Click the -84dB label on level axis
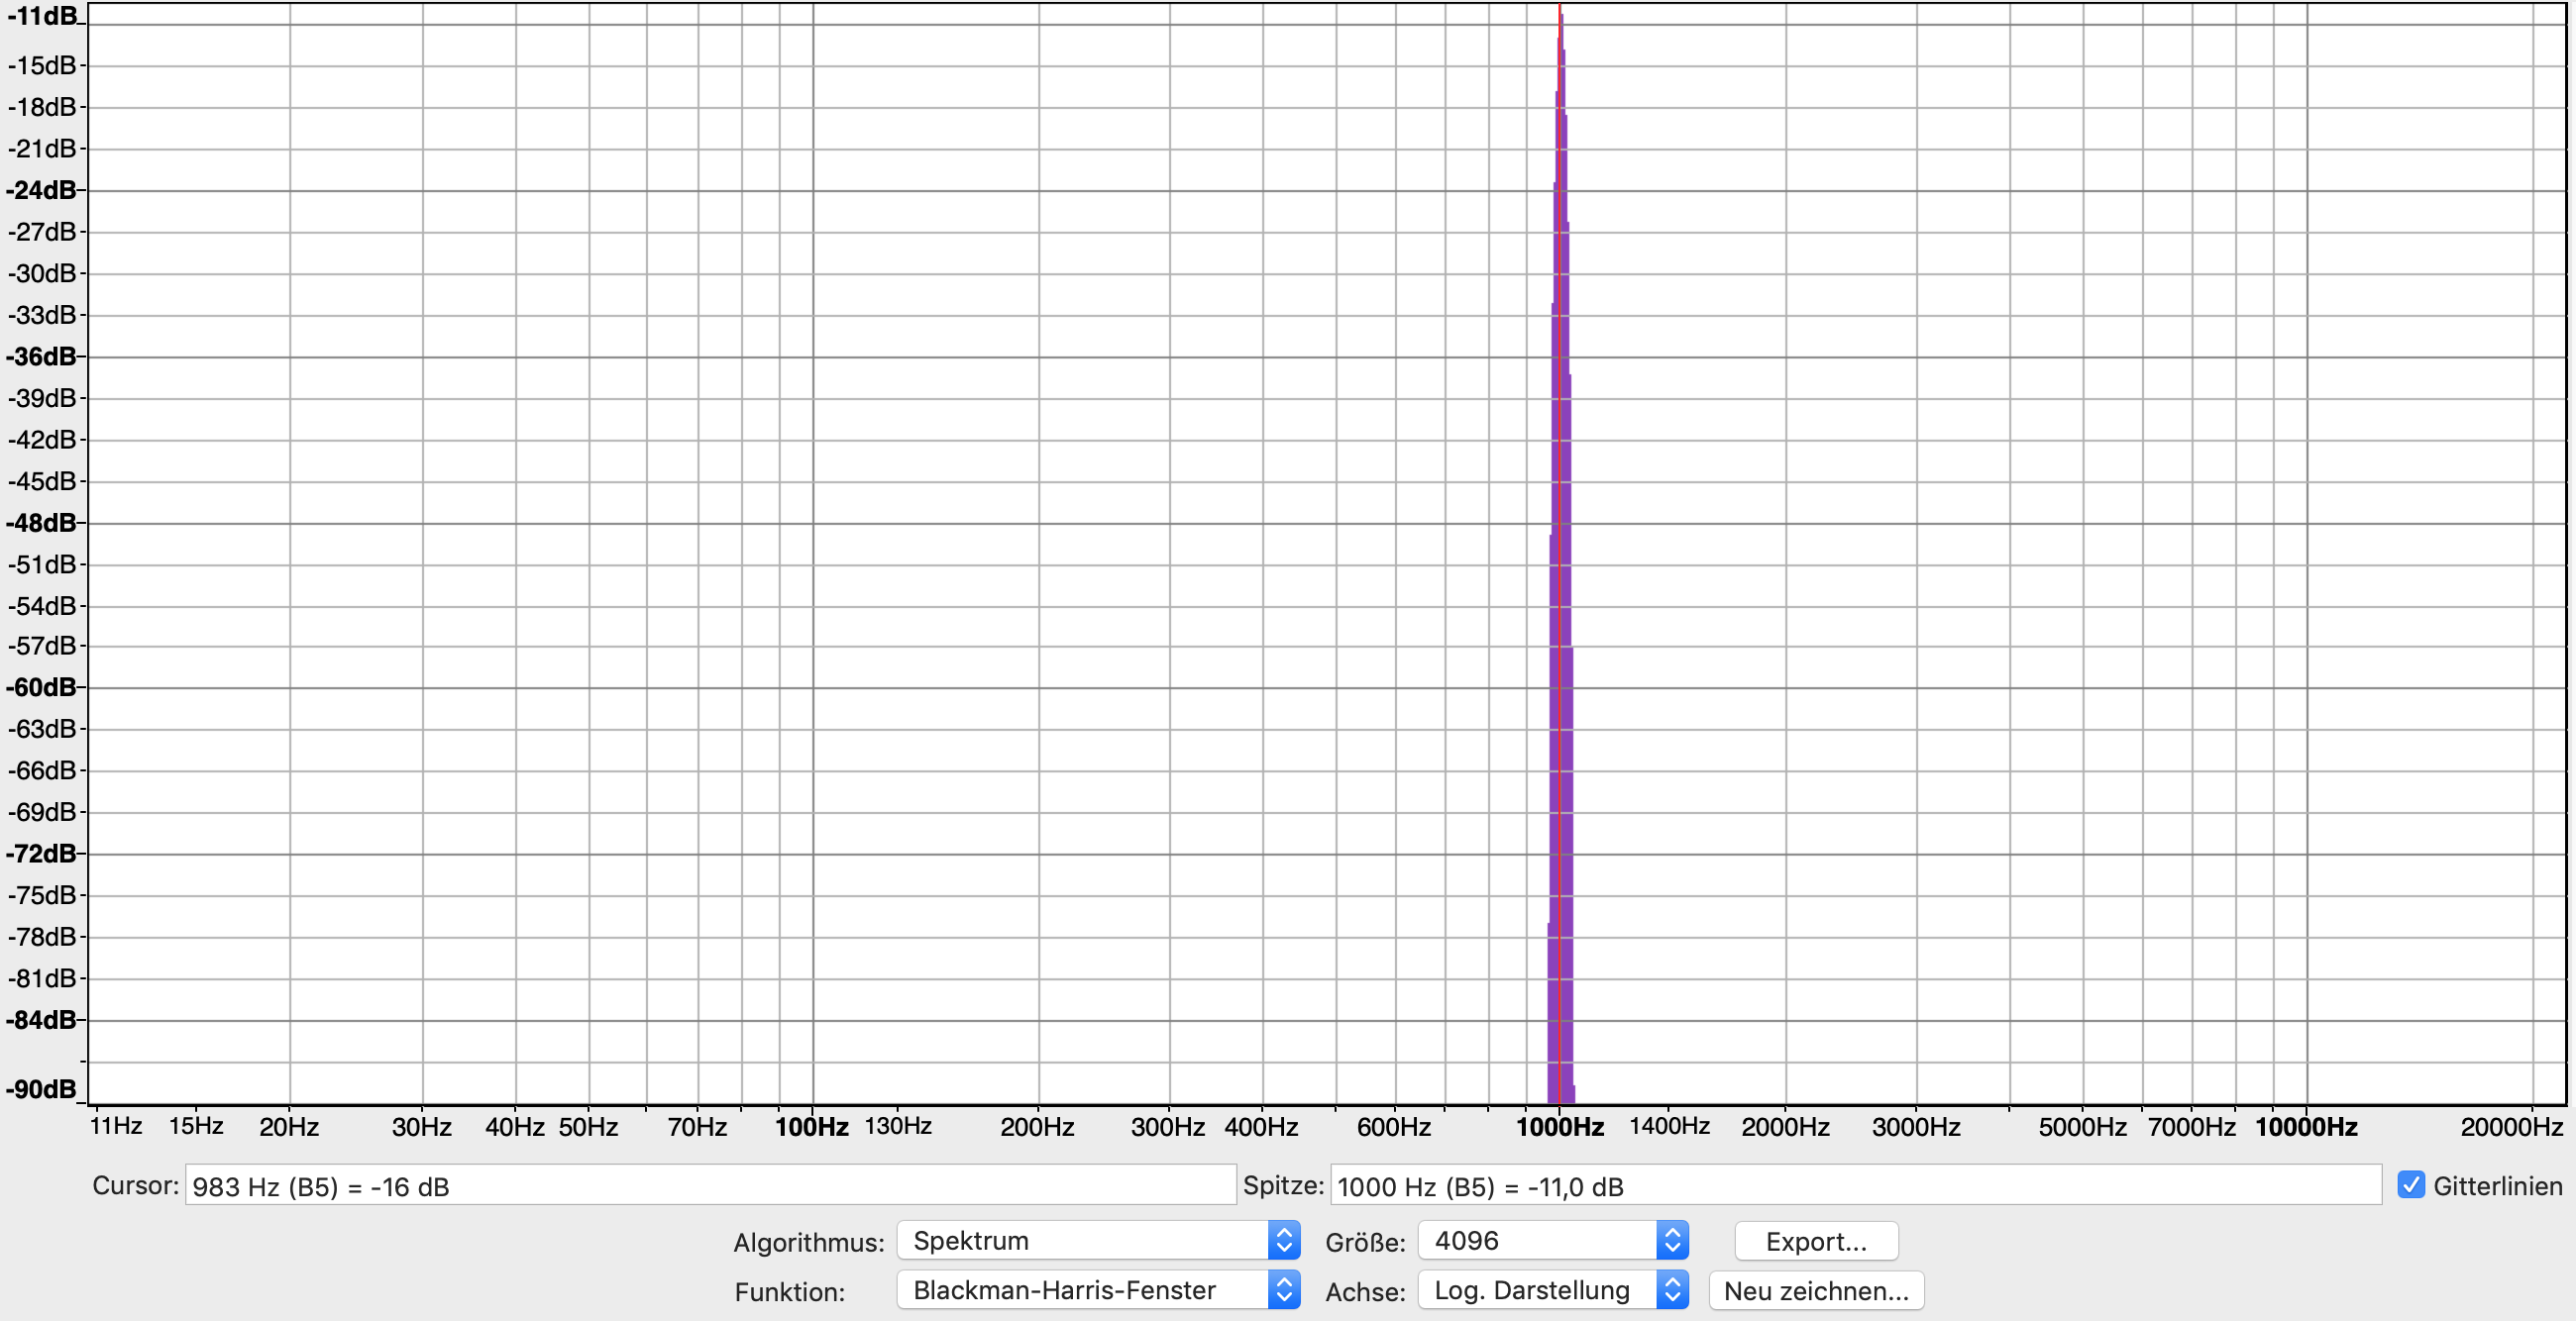Viewport: 2576px width, 1321px height. coord(41,1020)
